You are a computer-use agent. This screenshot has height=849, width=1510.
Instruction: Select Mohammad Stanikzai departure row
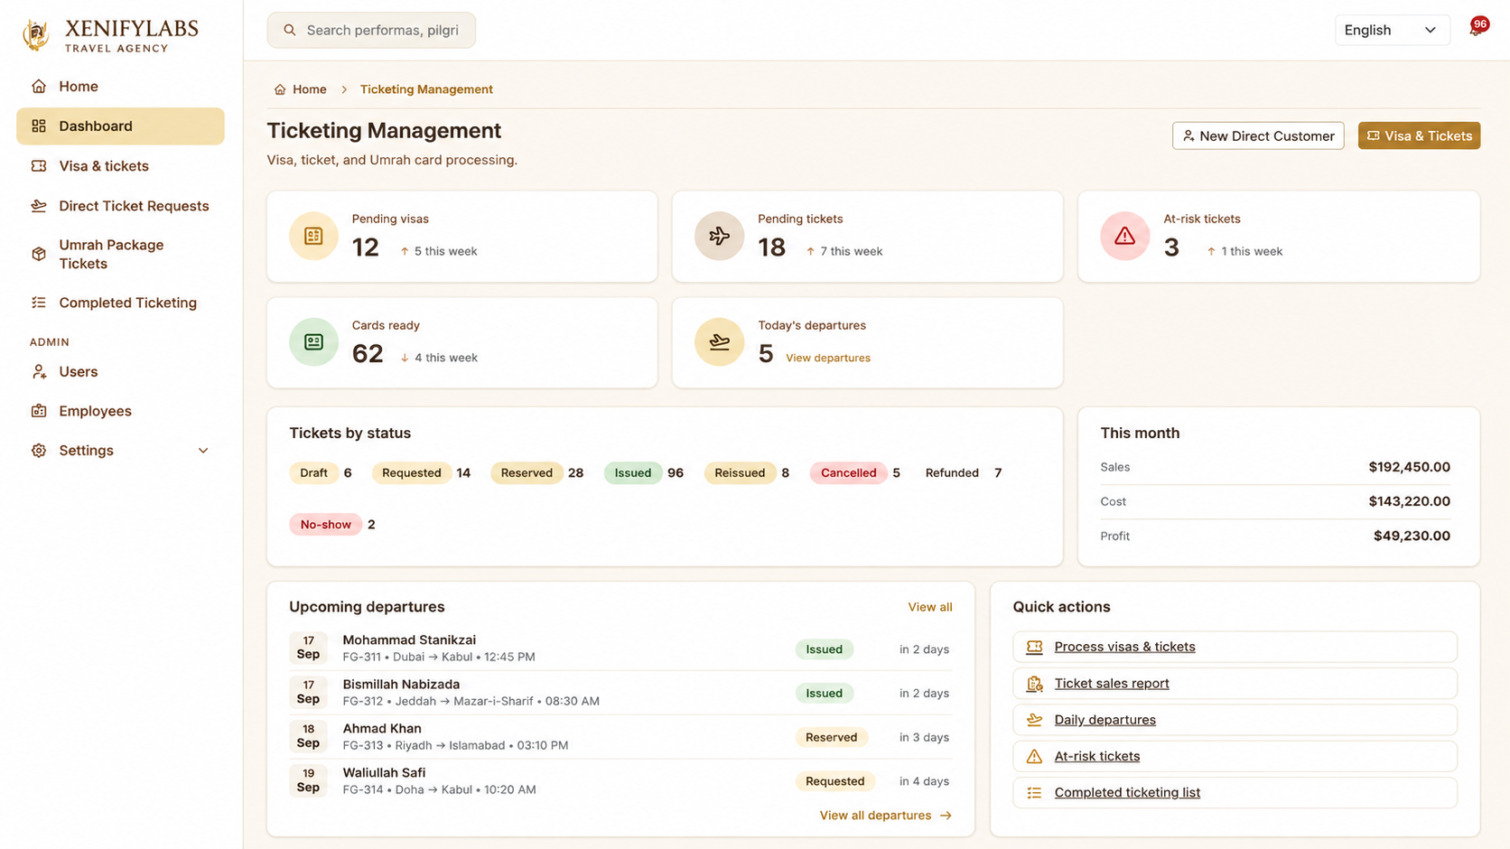[620, 648]
